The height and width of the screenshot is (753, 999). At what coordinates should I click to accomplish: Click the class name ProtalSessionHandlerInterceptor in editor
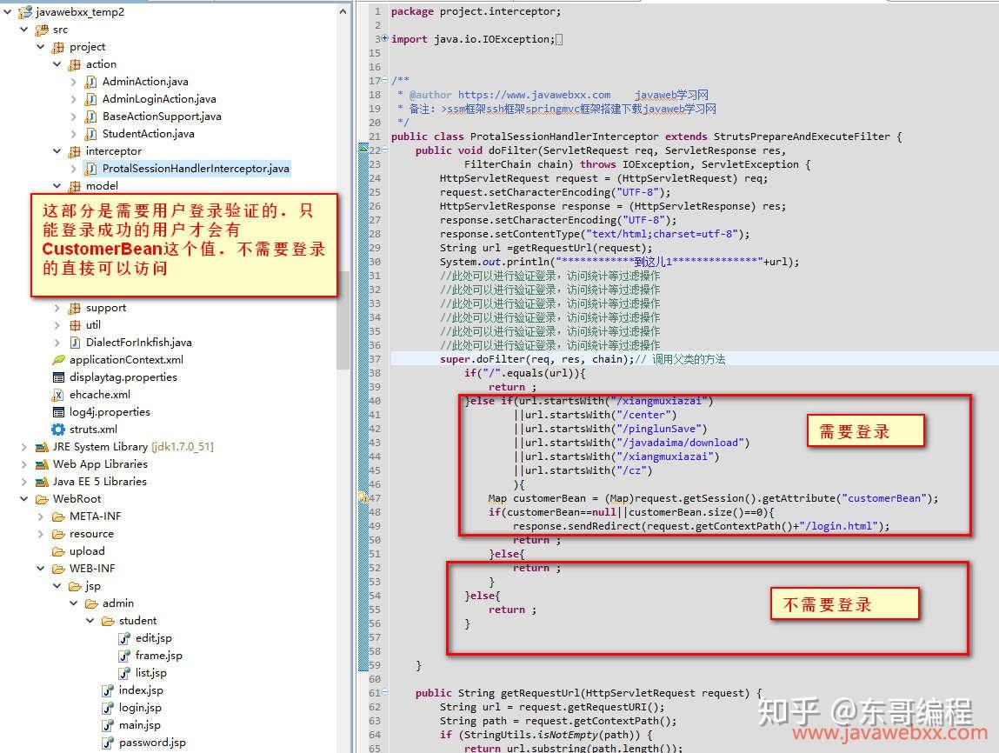pos(564,137)
